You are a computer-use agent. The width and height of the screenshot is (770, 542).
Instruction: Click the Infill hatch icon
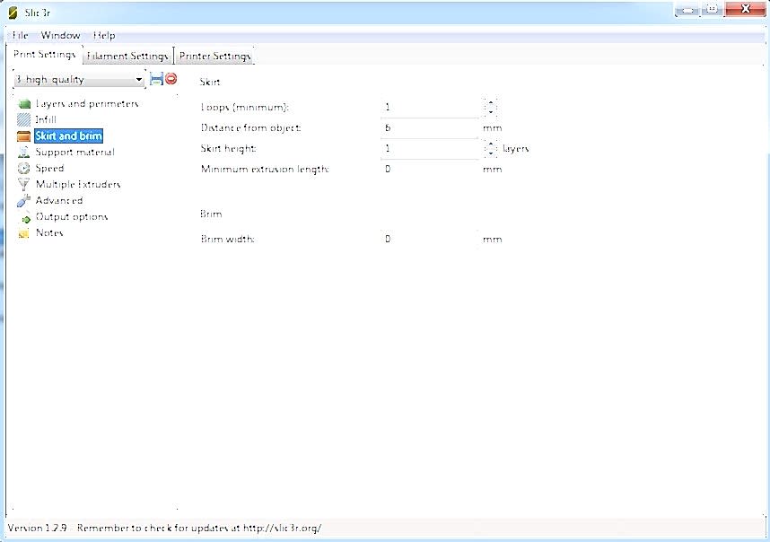(x=24, y=120)
